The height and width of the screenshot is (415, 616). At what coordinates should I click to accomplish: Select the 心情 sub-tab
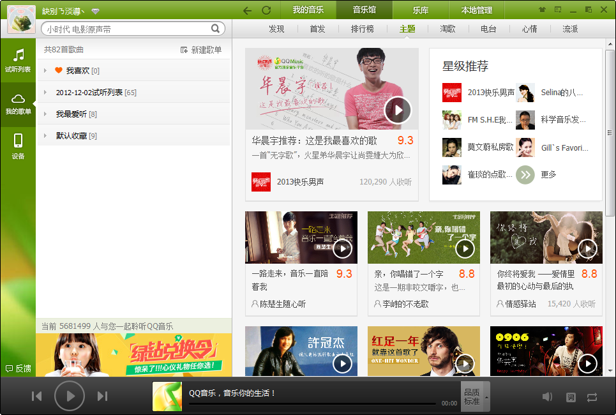(530, 29)
